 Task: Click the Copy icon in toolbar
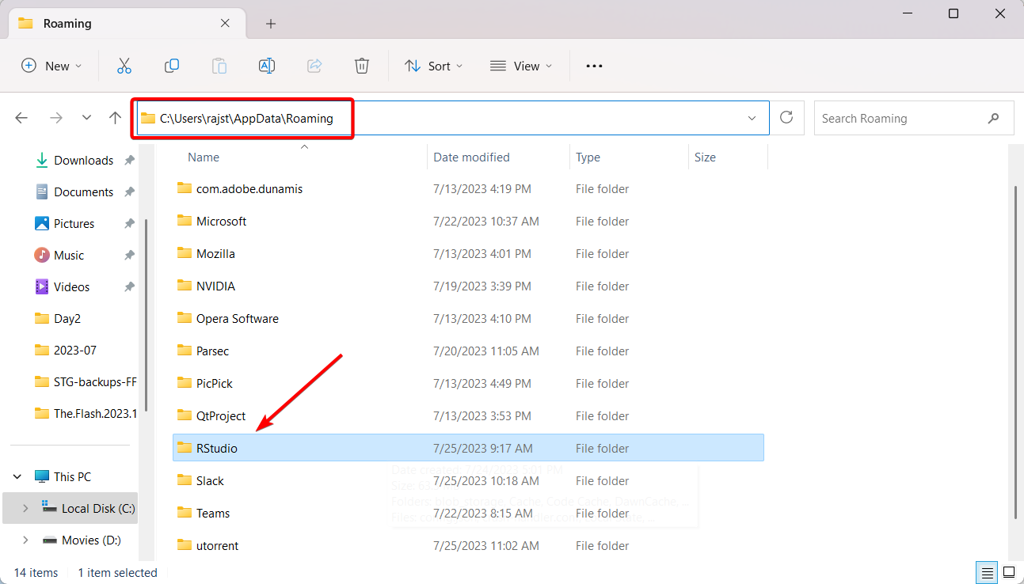click(172, 66)
